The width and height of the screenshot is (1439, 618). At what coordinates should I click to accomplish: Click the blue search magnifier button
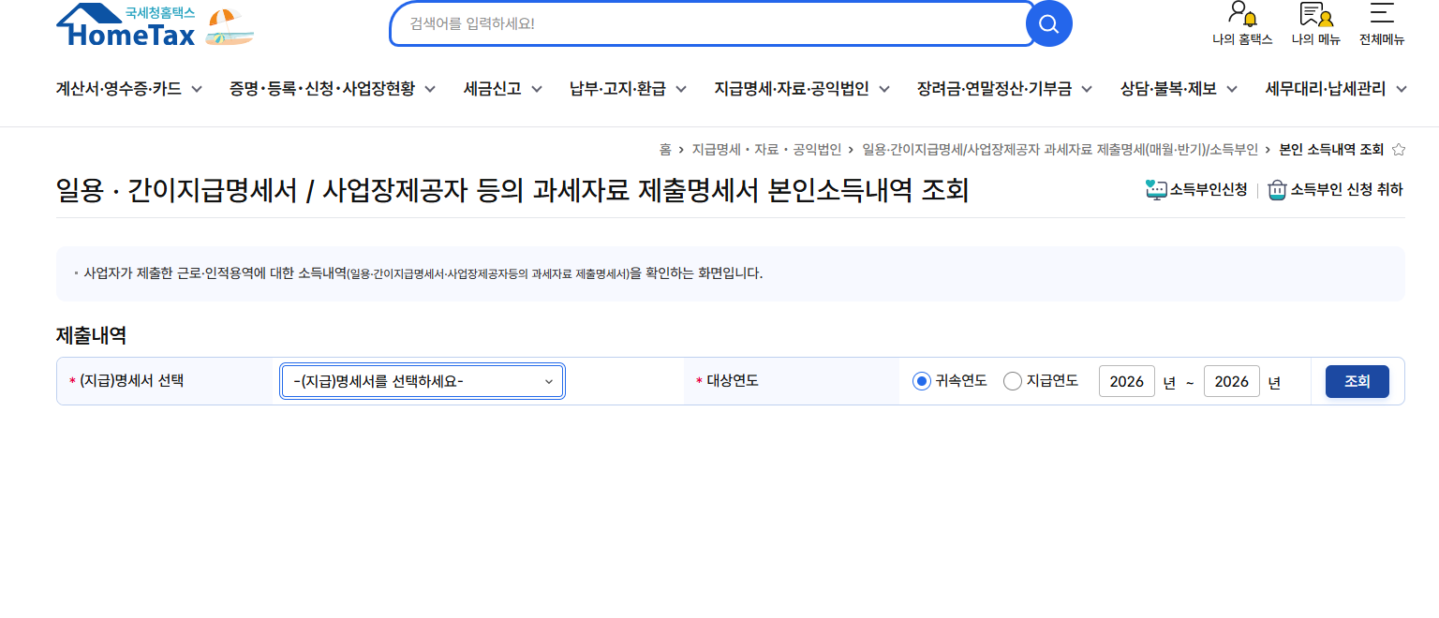[1049, 23]
